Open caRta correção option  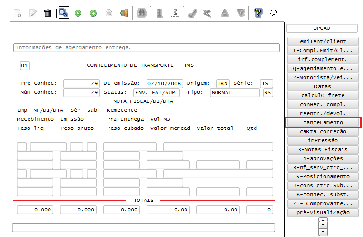click(x=323, y=131)
